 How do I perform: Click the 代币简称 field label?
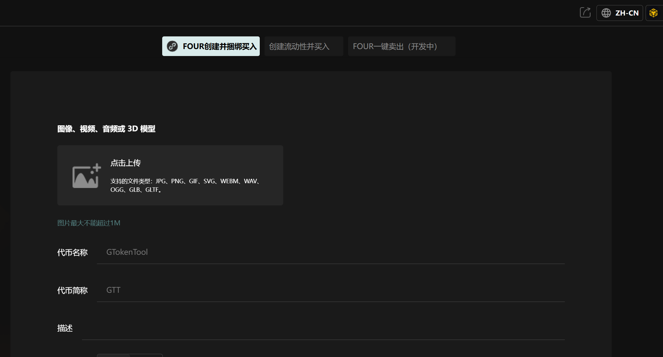click(72, 291)
